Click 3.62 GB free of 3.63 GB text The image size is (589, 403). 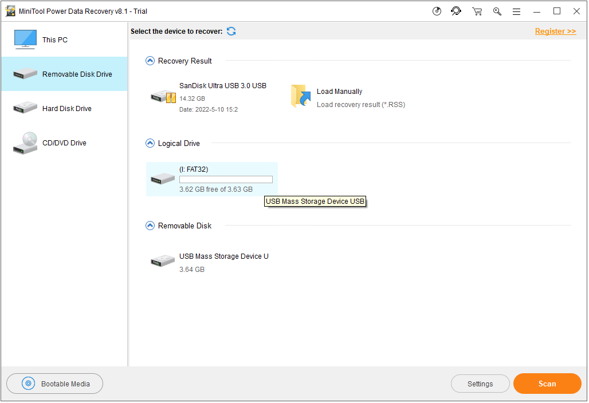click(216, 189)
